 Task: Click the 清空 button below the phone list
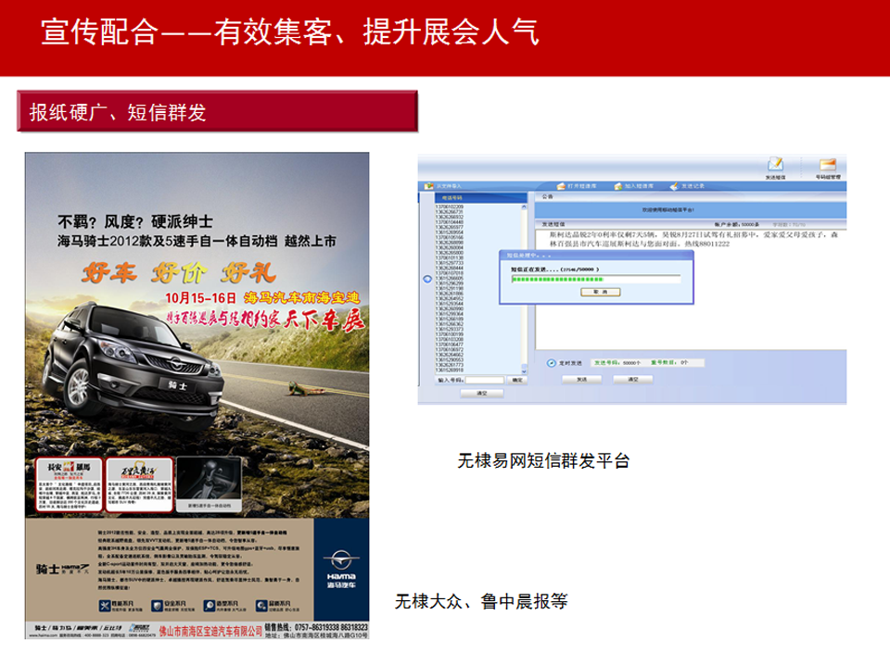[482, 393]
